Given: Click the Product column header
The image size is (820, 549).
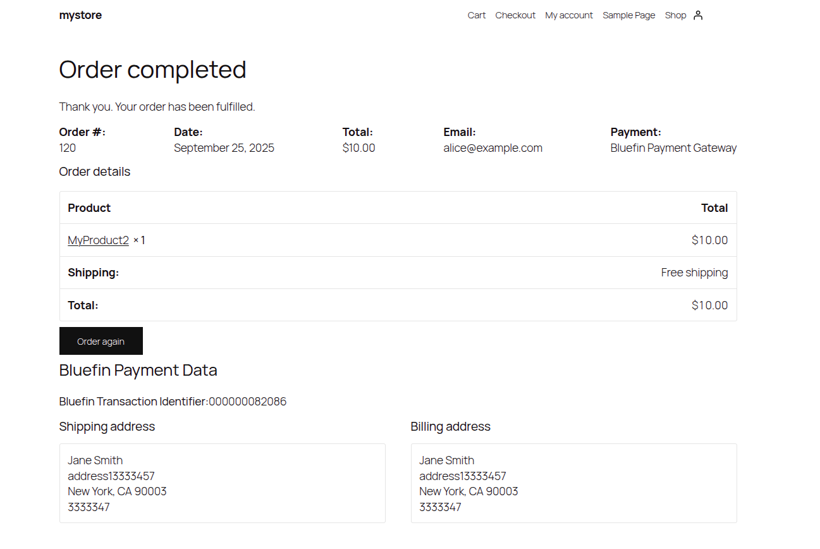Looking at the screenshot, I should click(x=89, y=207).
